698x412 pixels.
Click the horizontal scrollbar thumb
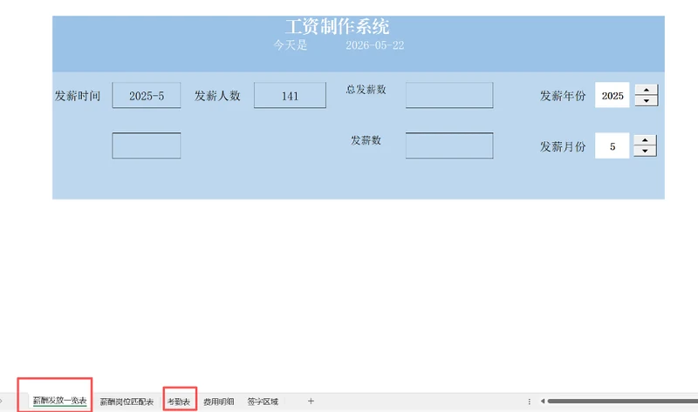tap(622, 402)
